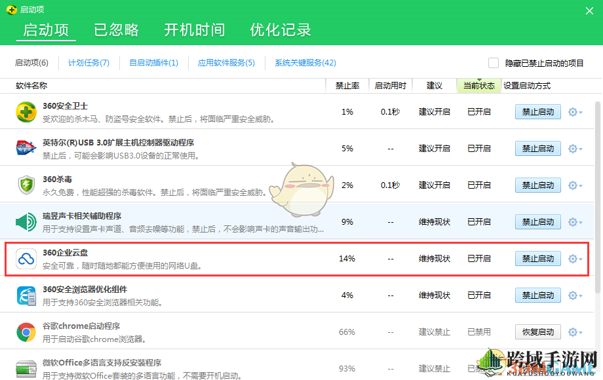The width and height of the screenshot is (603, 380).
Task: Open gear settings for 360企业云盘 row
Action: click(575, 259)
